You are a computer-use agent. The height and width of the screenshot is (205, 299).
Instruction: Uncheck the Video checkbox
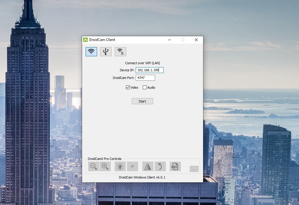(128, 87)
